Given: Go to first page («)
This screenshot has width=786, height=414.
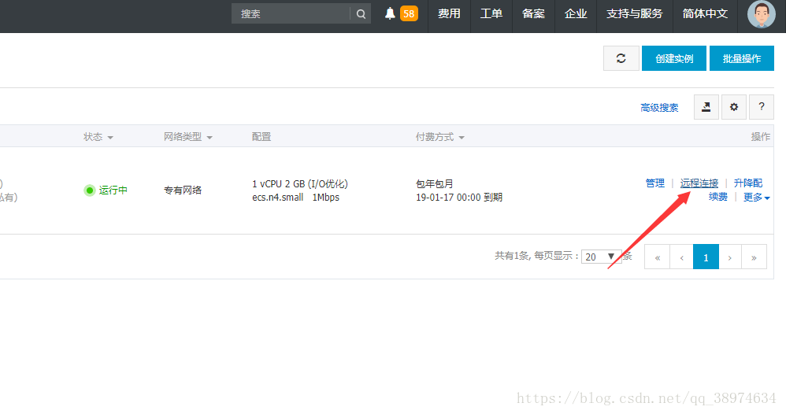Looking at the screenshot, I should [657, 257].
